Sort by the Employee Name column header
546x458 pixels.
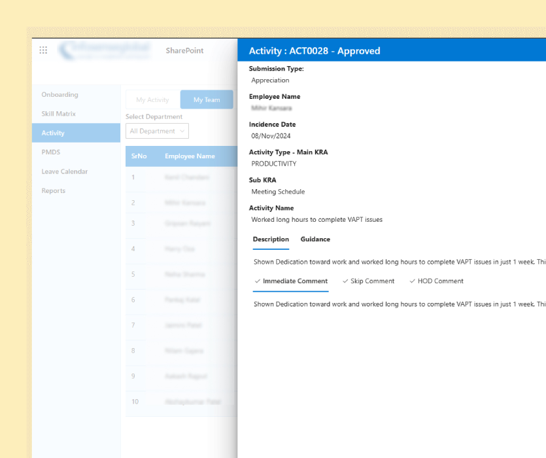190,156
